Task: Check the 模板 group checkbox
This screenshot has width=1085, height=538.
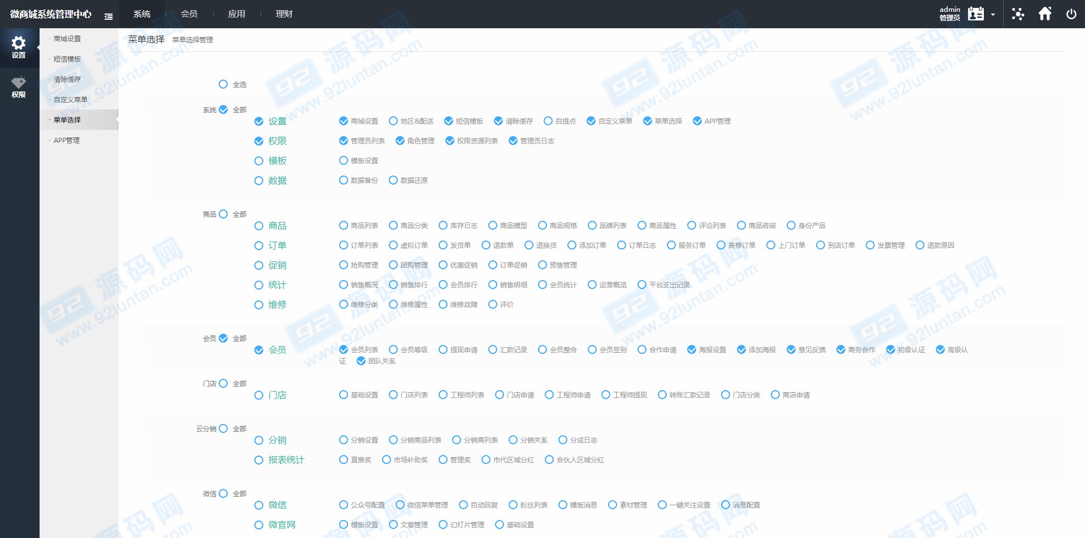Action: click(259, 161)
